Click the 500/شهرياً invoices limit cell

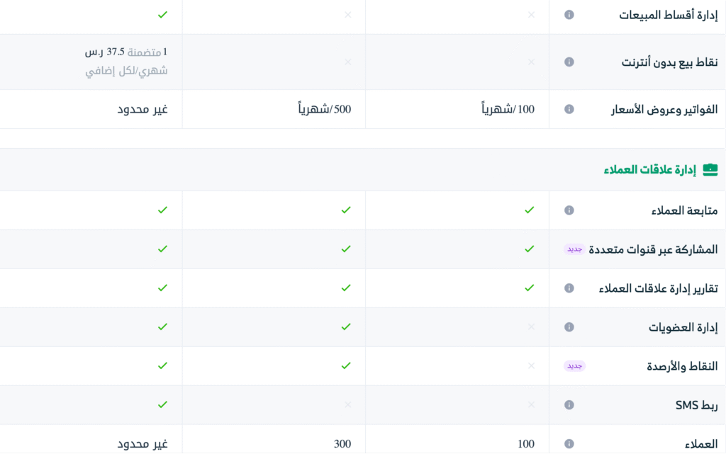point(324,109)
